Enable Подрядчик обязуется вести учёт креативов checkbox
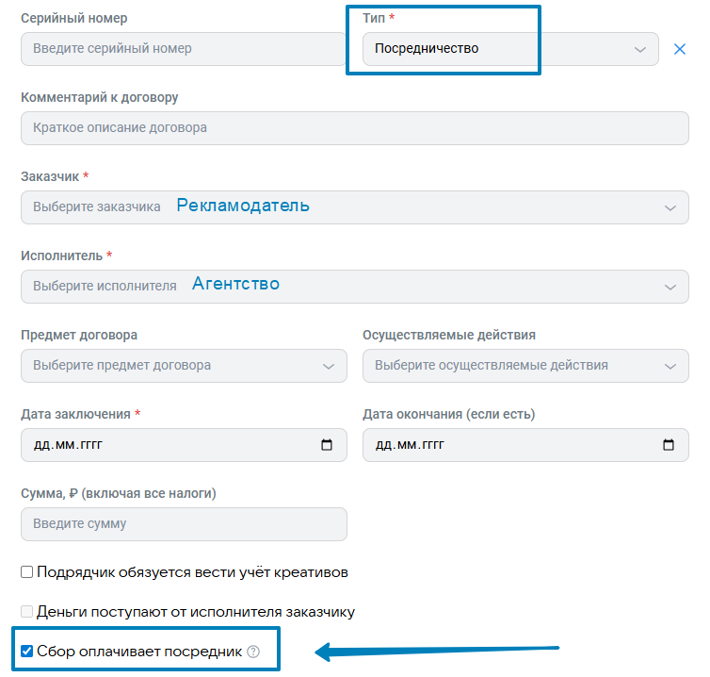The height and width of the screenshot is (677, 710). pos(26,571)
